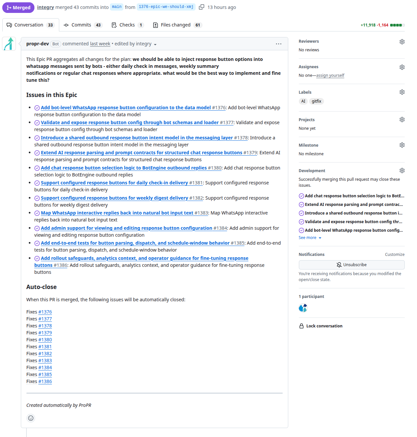Open Milestone settings gear
Image resolution: width=417 pixels, height=437 pixels.
(x=402, y=145)
